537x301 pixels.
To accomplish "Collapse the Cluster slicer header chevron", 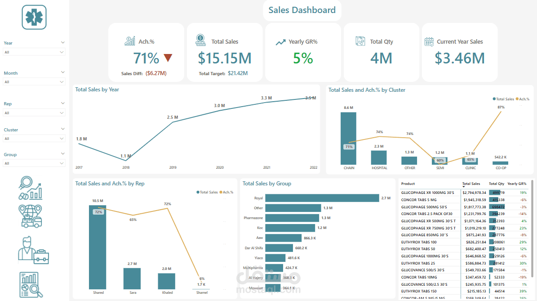I will click(x=62, y=129).
